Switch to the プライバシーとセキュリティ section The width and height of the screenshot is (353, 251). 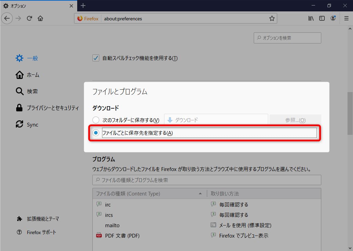52,108
